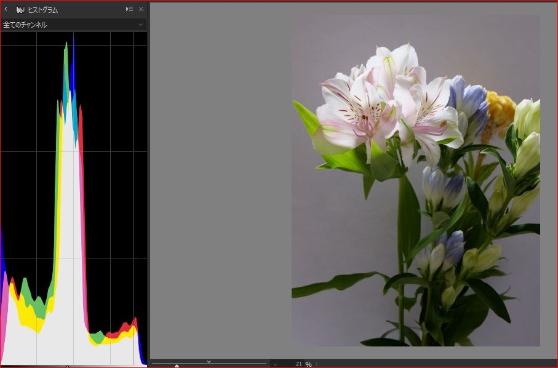Open the zoom preset dropdown arrow
Screen dimensions: 558x368
[x=275, y=364]
